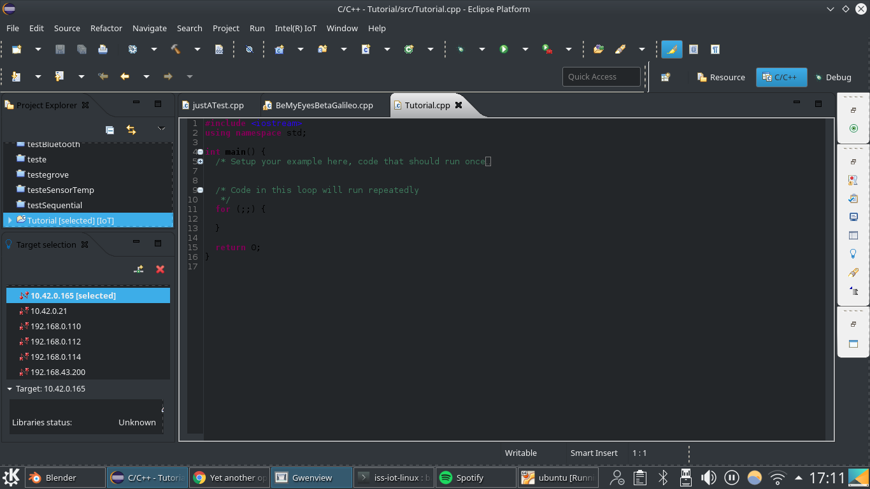Switch to BeMyEyesBetaGalileo.cpp tab
The height and width of the screenshot is (489, 870).
tap(324, 105)
